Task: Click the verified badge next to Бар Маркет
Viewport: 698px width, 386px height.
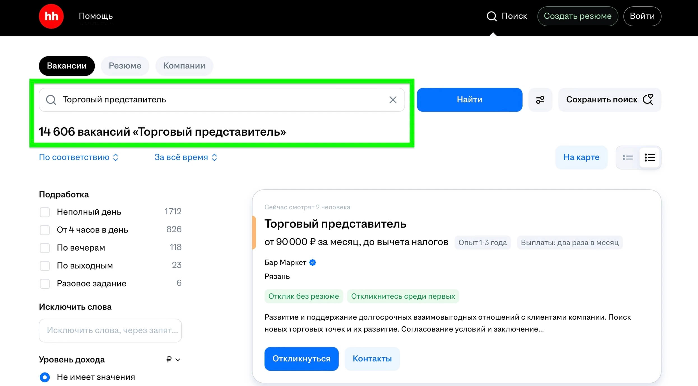Action: [312, 262]
